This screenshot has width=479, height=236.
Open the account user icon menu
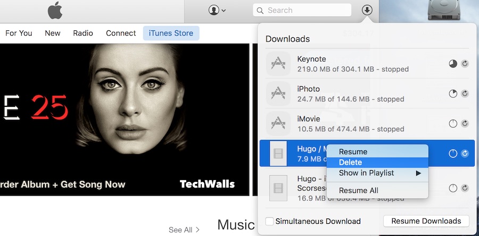point(217,10)
